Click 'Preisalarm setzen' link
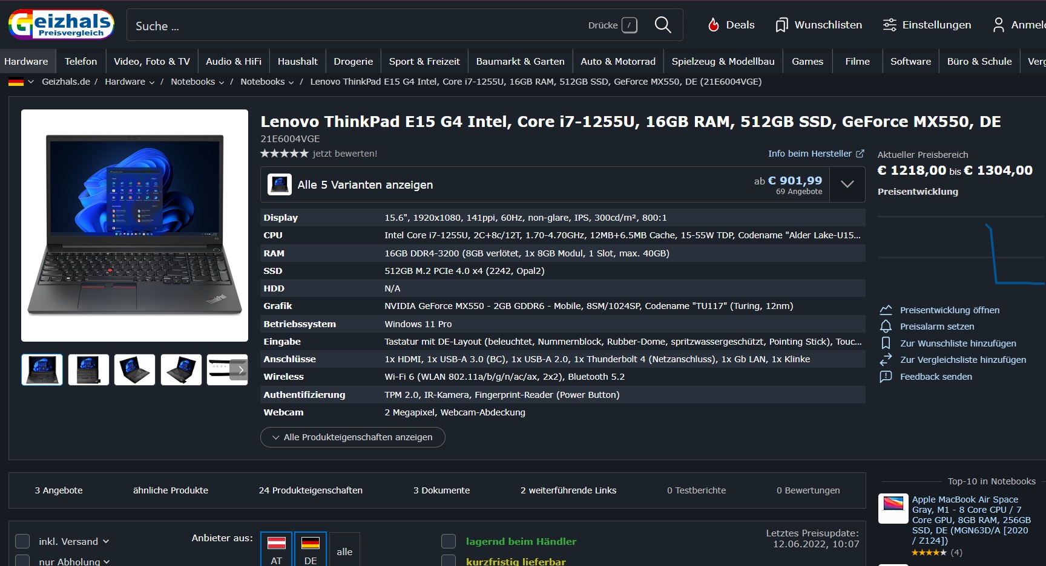Image resolution: width=1046 pixels, height=566 pixels. 937,327
